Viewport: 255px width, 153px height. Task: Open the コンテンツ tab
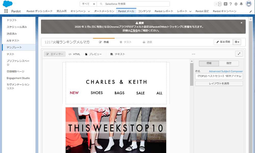144,11
